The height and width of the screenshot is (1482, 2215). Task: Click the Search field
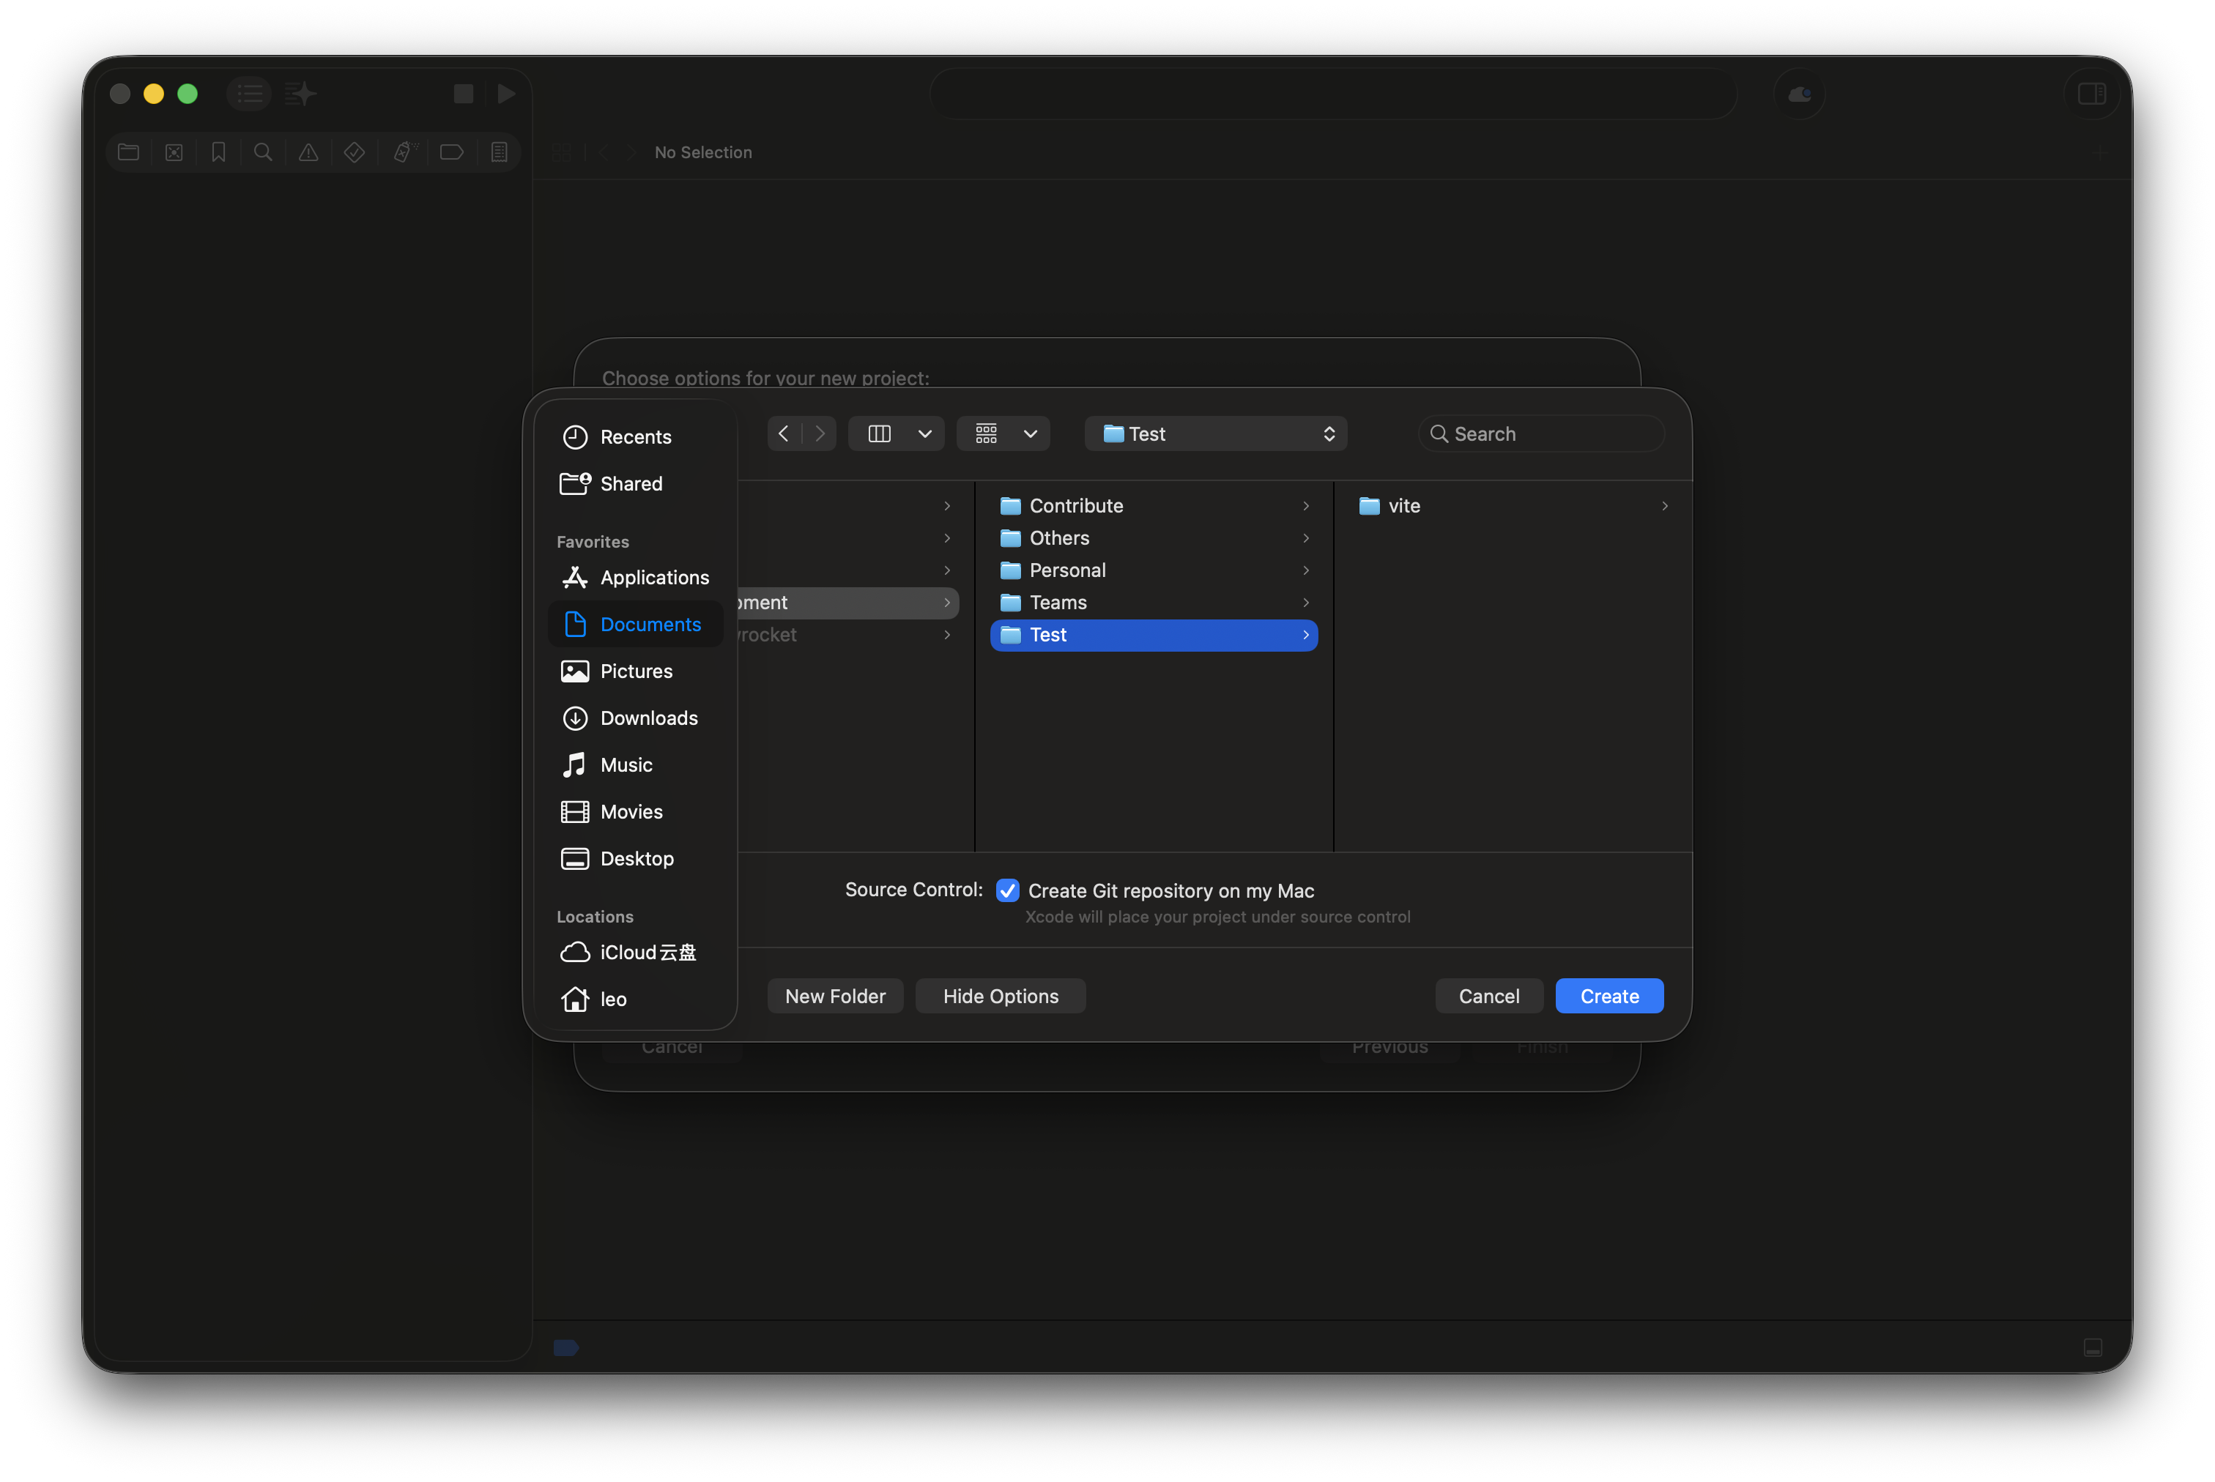point(1541,433)
